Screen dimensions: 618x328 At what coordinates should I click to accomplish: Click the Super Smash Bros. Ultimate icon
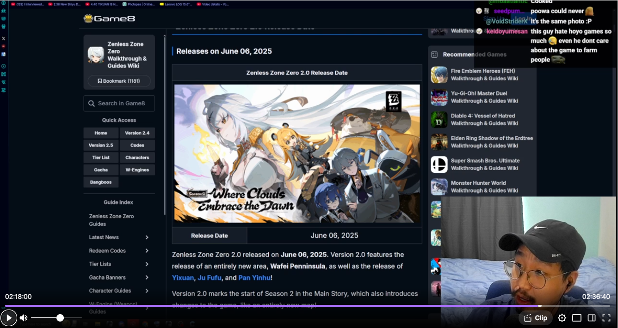pos(439,164)
